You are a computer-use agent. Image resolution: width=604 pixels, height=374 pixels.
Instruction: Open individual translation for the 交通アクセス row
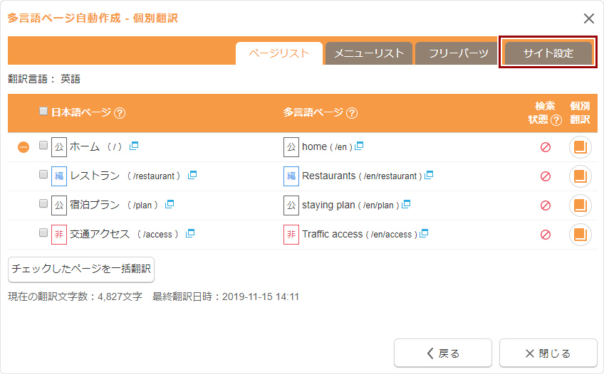580,235
